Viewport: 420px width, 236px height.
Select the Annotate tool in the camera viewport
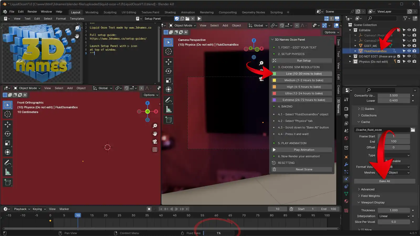coord(169,100)
